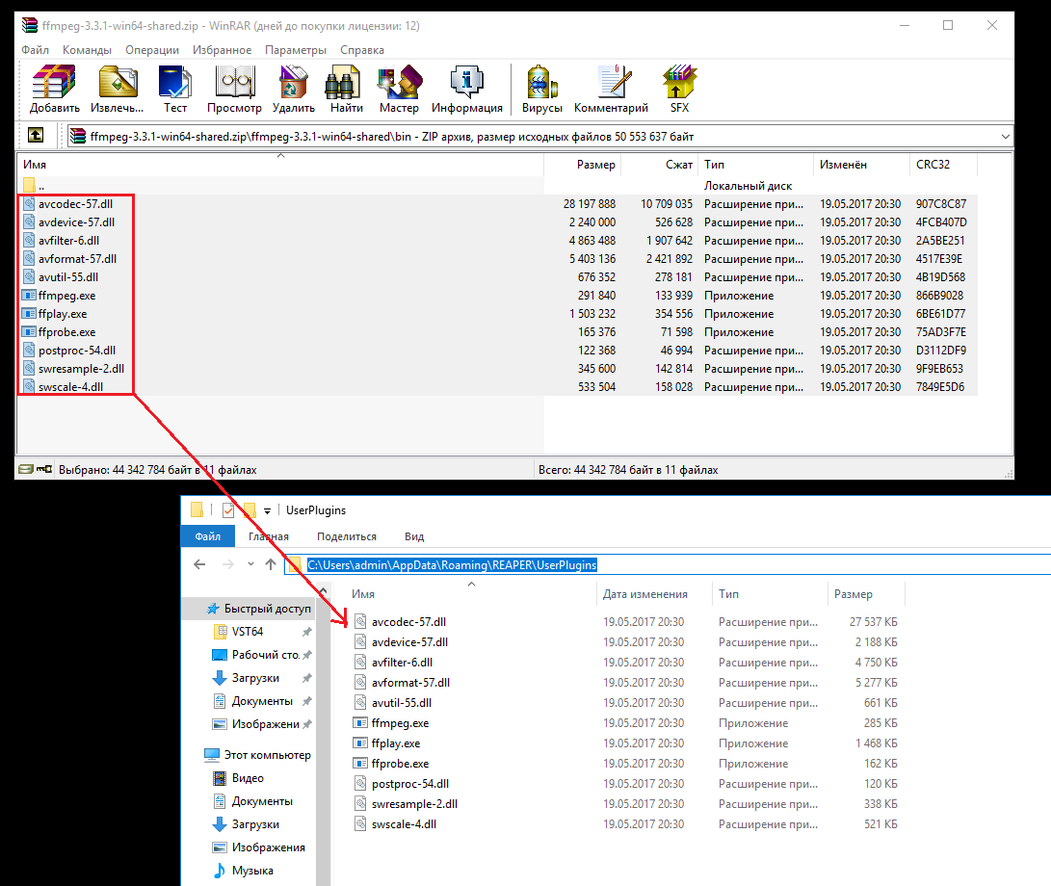This screenshot has height=886, width=1051.
Task: Select Быстрый доступ in Explorer navigation pane
Action: click(259, 609)
